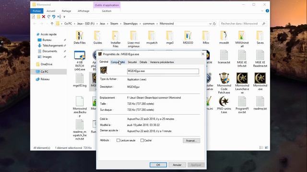Click the up-arrow to go to the parent folder
The width and height of the screenshot is (307, 172).
pos(52,23)
